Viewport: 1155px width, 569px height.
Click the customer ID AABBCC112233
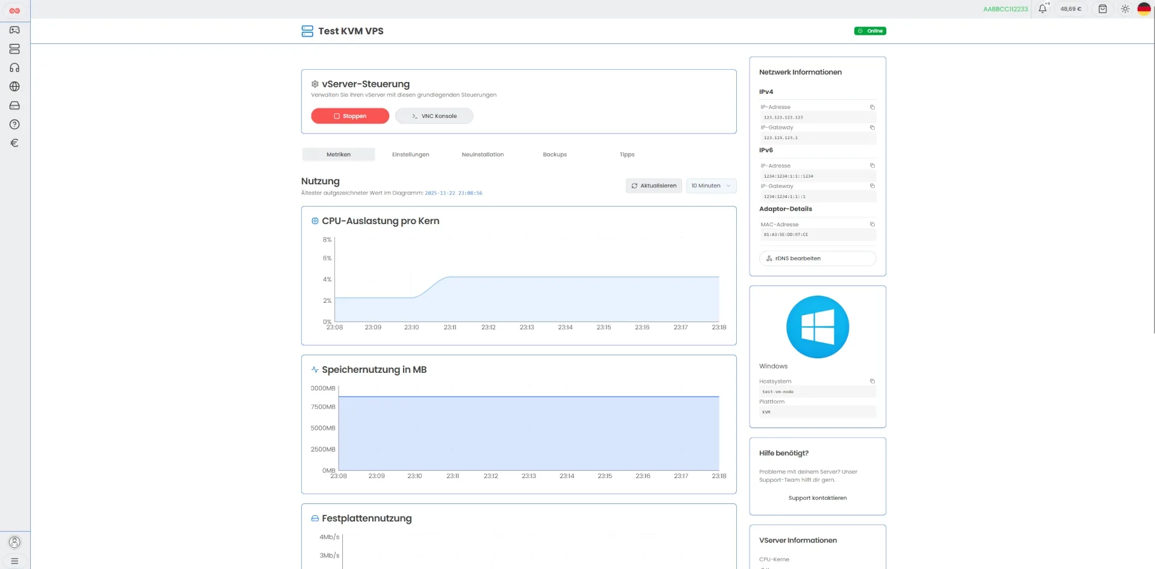[x=1006, y=9]
